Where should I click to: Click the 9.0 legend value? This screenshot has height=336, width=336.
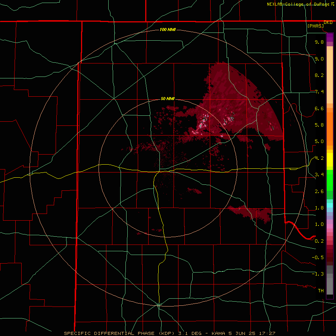319,59
